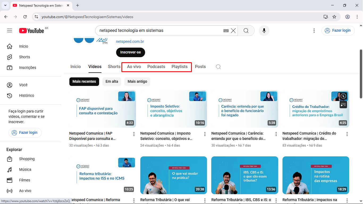Screen dimensions: 363x204
Task: Start voice search with microphone icon
Action: [264, 31]
